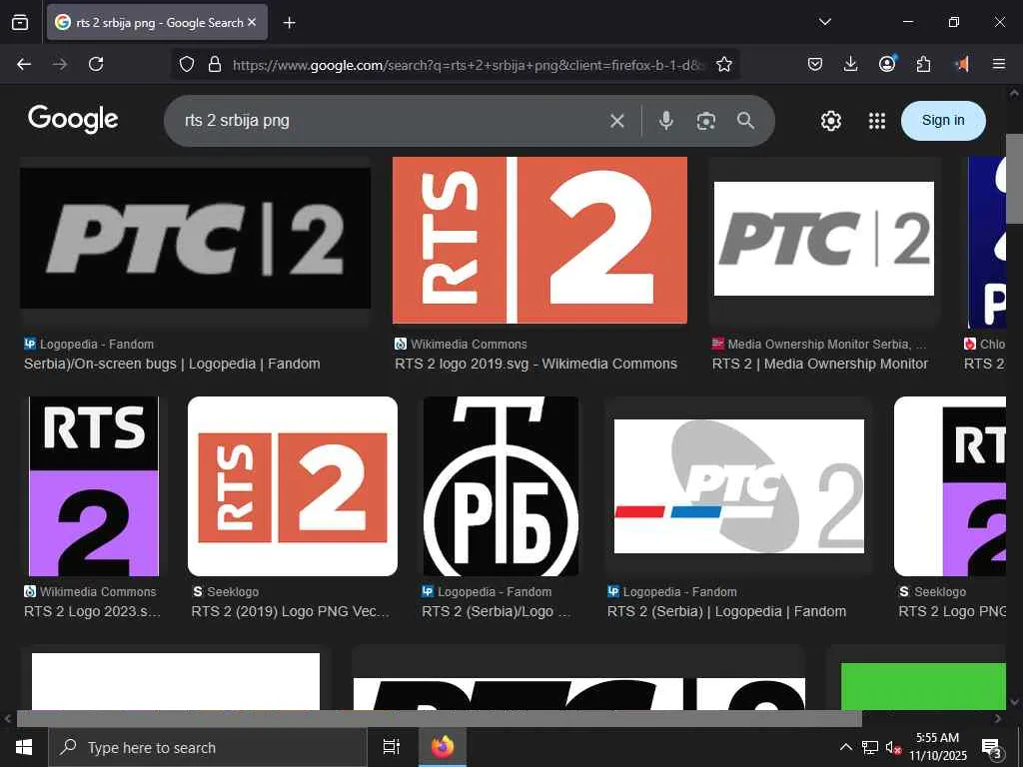Viewport: 1023px width, 767px height.
Task: Open the network status tray icon
Action: point(870,747)
